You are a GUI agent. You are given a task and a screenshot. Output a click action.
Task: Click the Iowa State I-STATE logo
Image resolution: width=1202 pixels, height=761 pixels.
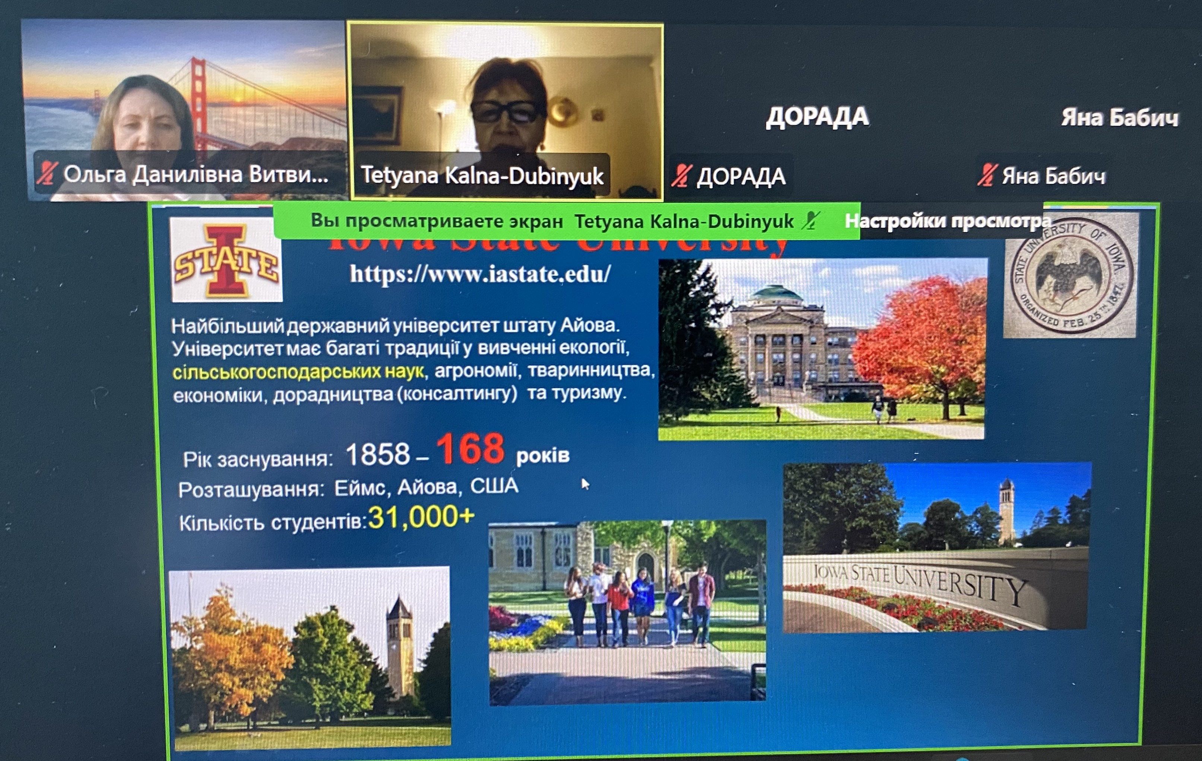[x=226, y=260]
